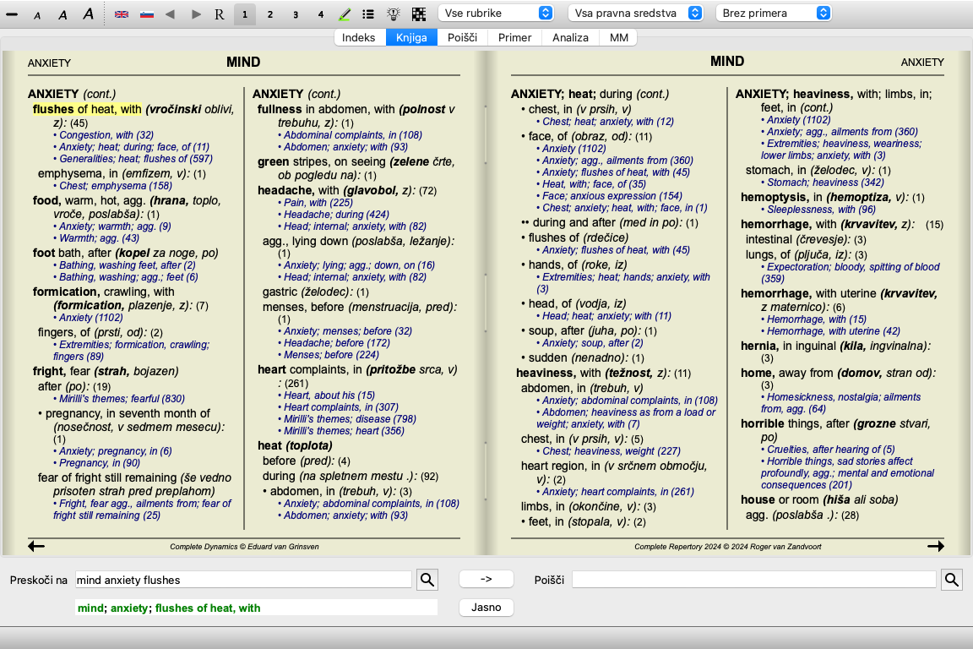The width and height of the screenshot is (973, 649).
Task: Toggle remedy level 2 button
Action: click(269, 14)
